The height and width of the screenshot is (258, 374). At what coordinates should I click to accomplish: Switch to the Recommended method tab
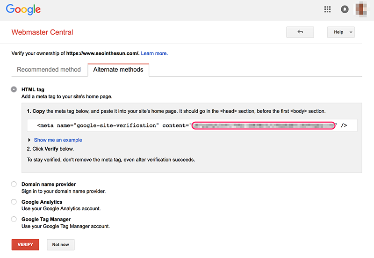(49, 69)
